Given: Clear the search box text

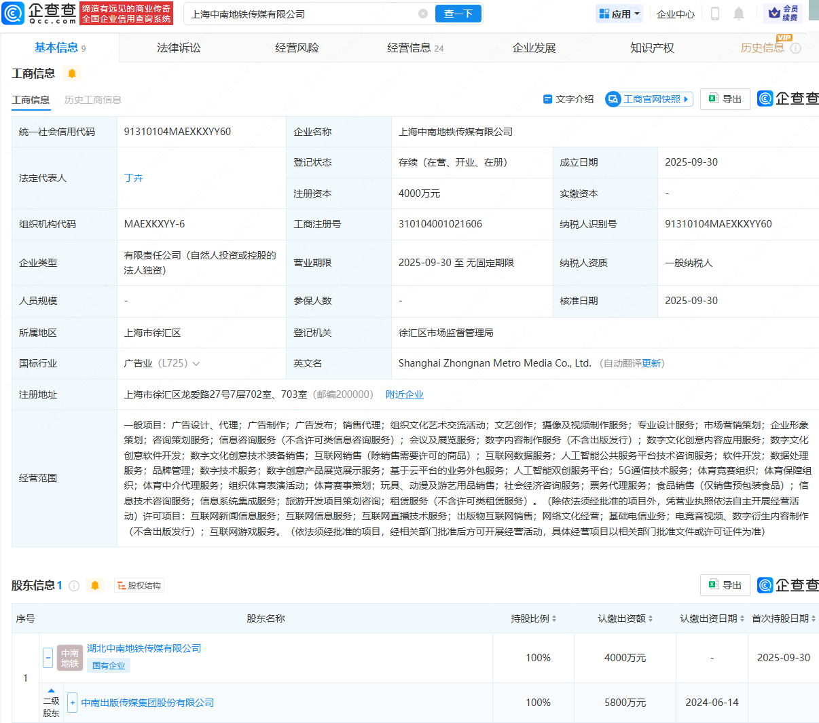Looking at the screenshot, I should tap(423, 14).
